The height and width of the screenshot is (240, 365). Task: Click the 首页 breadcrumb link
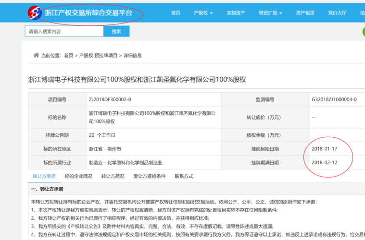click(x=69, y=56)
